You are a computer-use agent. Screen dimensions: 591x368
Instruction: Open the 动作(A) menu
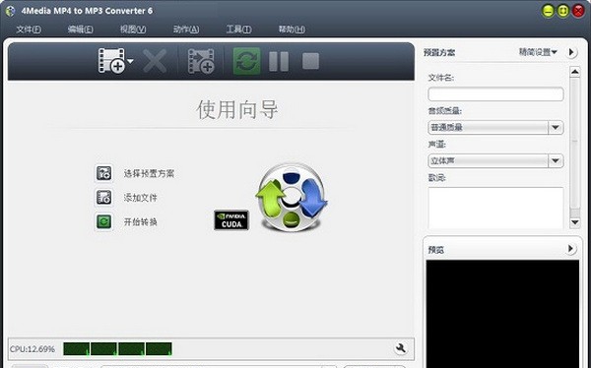(186, 30)
